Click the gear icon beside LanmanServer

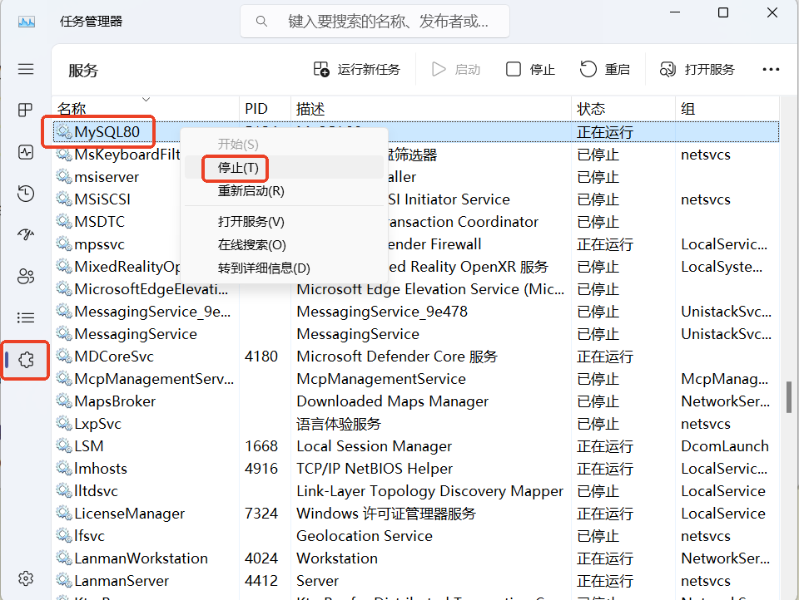(x=64, y=581)
